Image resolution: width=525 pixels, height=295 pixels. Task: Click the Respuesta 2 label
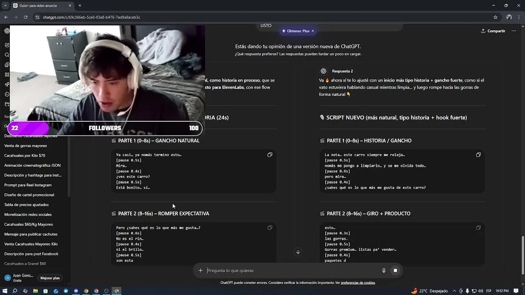[342, 71]
